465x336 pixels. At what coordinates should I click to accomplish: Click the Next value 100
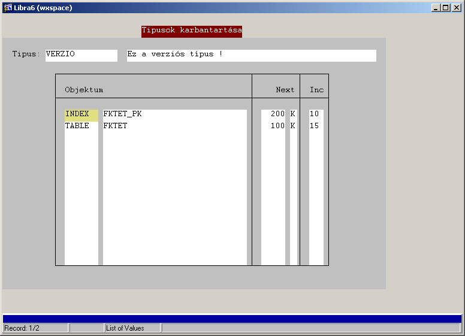[x=273, y=127]
